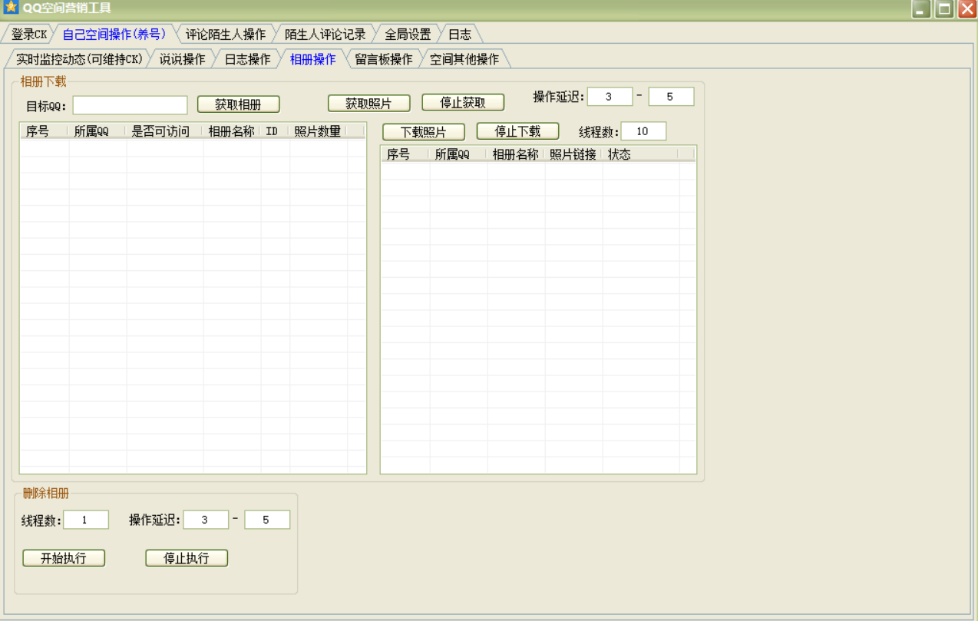This screenshot has height=621, width=978.
Task: Select the 说说操作 sub-tab
Action: [182, 59]
